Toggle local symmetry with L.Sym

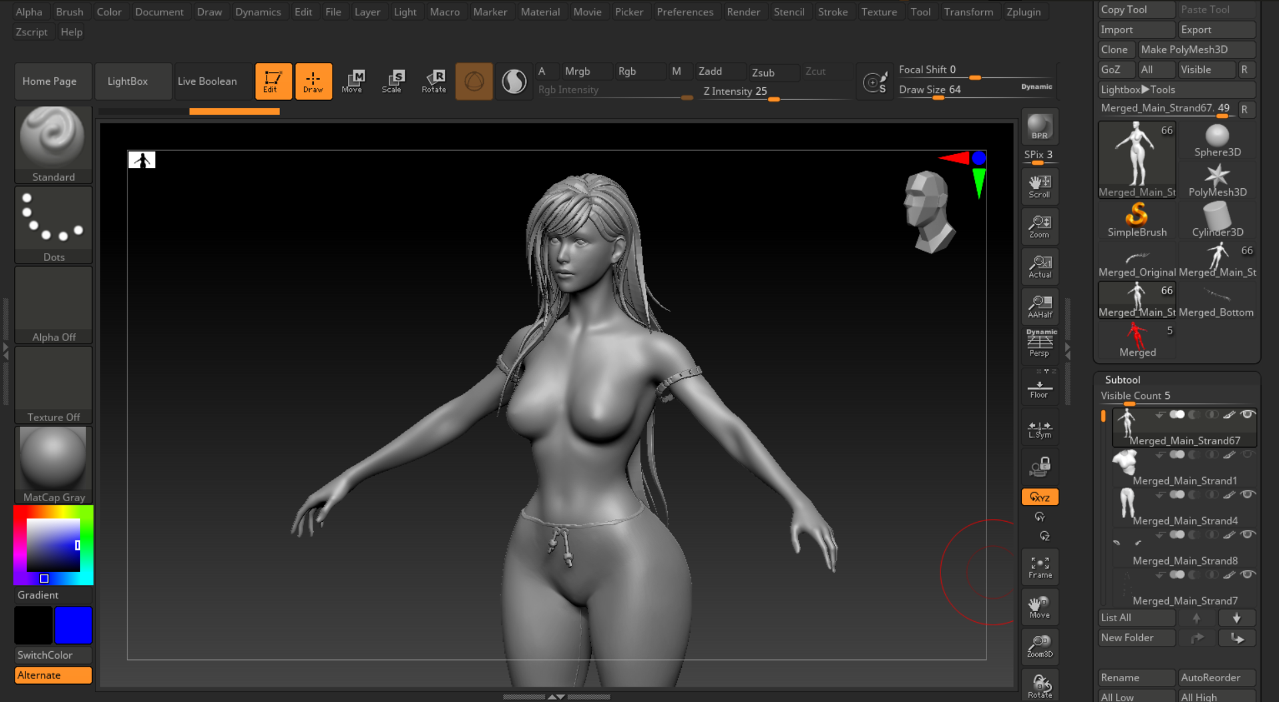pos(1039,428)
